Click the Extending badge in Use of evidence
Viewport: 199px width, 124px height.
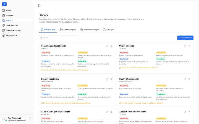160,59
